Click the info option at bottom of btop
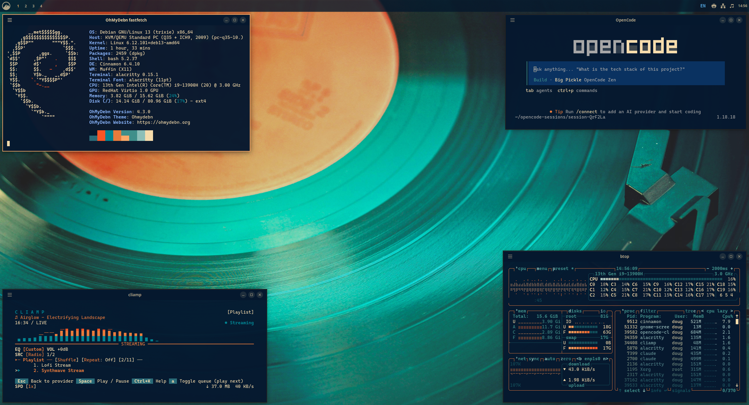 (x=656, y=391)
